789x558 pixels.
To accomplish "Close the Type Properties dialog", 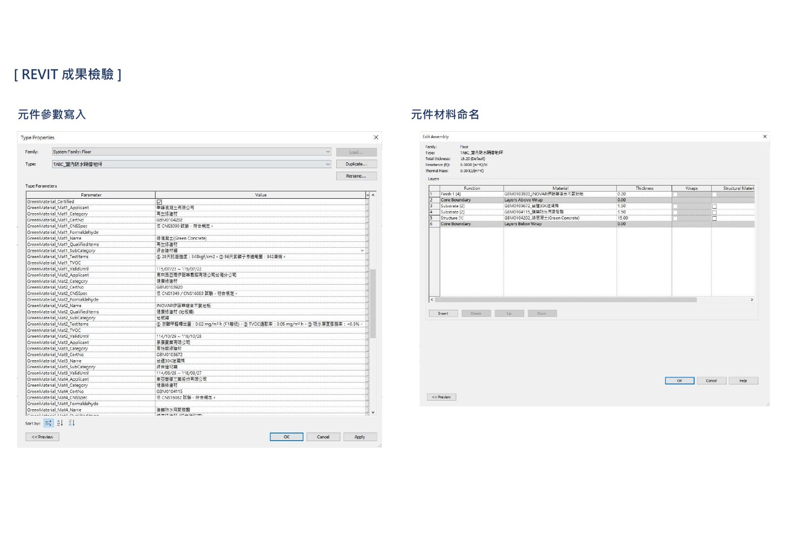I will 376,137.
